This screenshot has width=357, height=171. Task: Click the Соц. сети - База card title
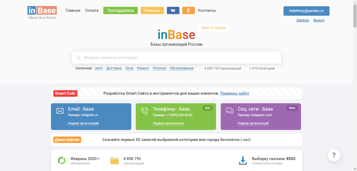pyautogui.click(x=255, y=109)
